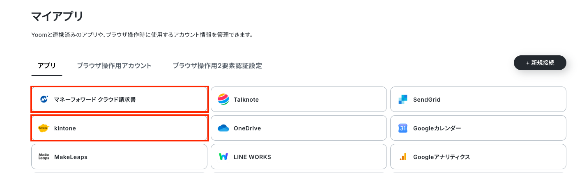This screenshot has width=582, height=173.
Task: Click the SendGrid card label
Action: pos(427,100)
